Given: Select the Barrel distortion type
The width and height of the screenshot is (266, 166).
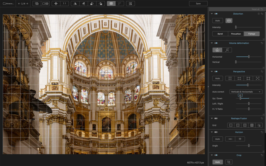Looking at the screenshot, I should pyautogui.click(x=220, y=34).
